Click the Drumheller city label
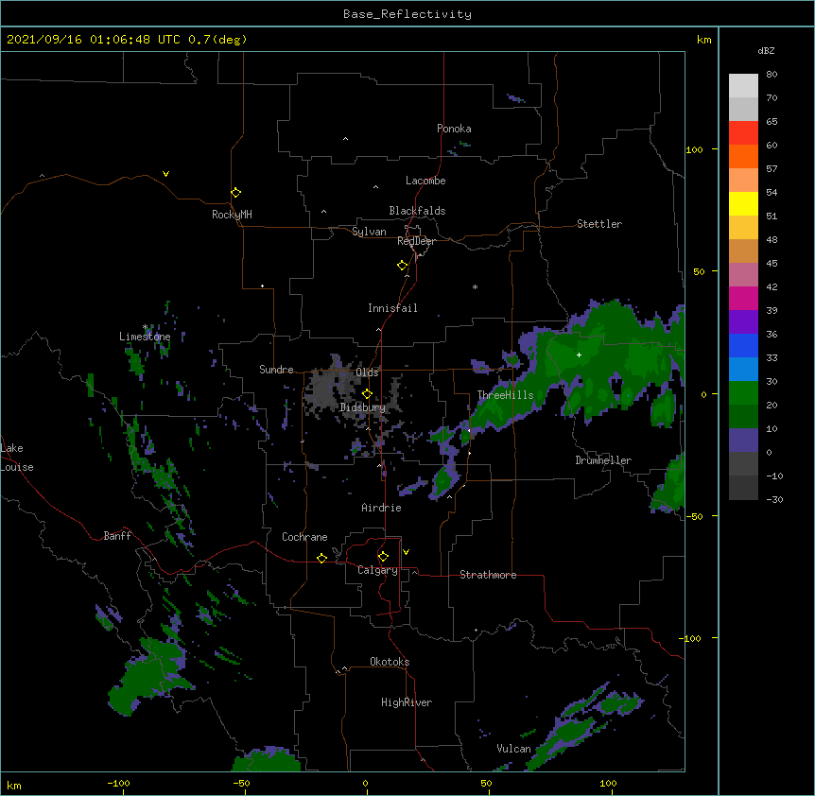This screenshot has width=815, height=796. tap(603, 460)
